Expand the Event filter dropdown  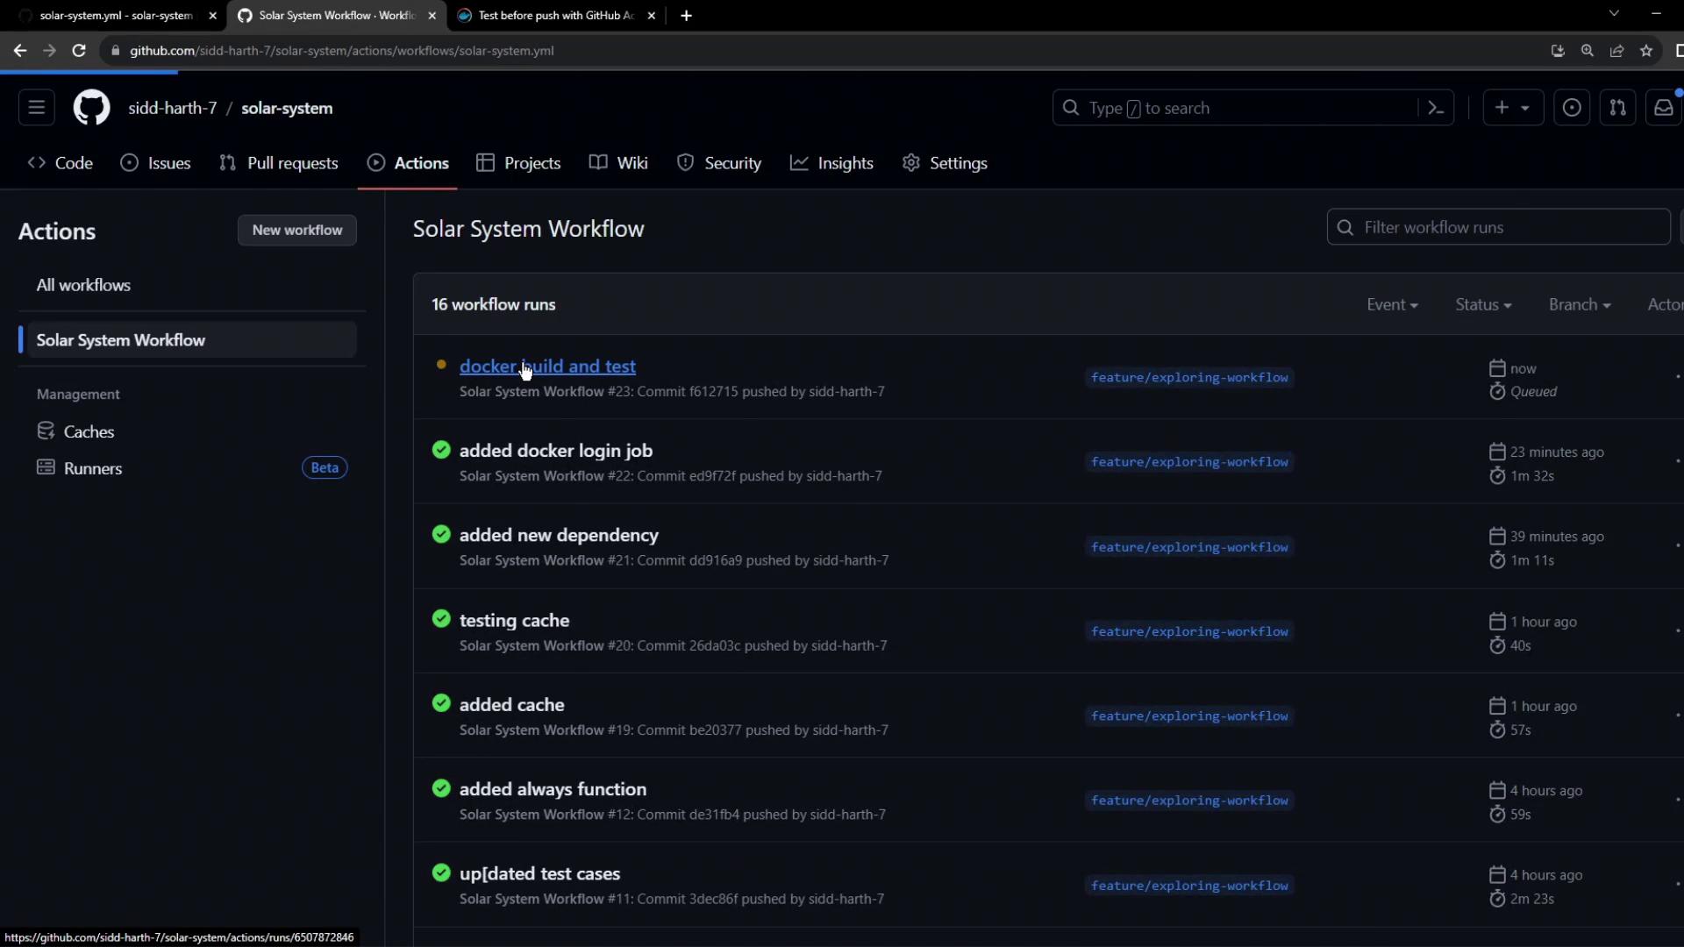(1392, 304)
